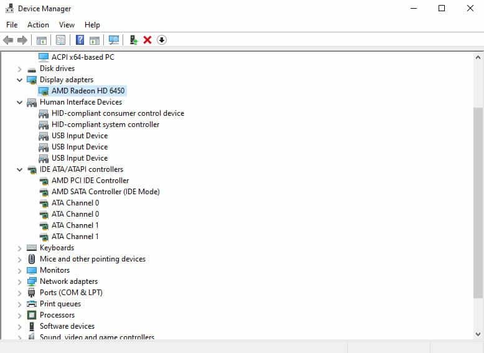Image resolution: width=484 pixels, height=353 pixels.
Task: Click the Back arrow toolbar icon
Action: (8, 40)
